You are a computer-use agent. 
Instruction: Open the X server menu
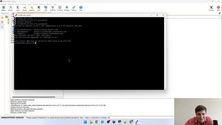(23, 4)
